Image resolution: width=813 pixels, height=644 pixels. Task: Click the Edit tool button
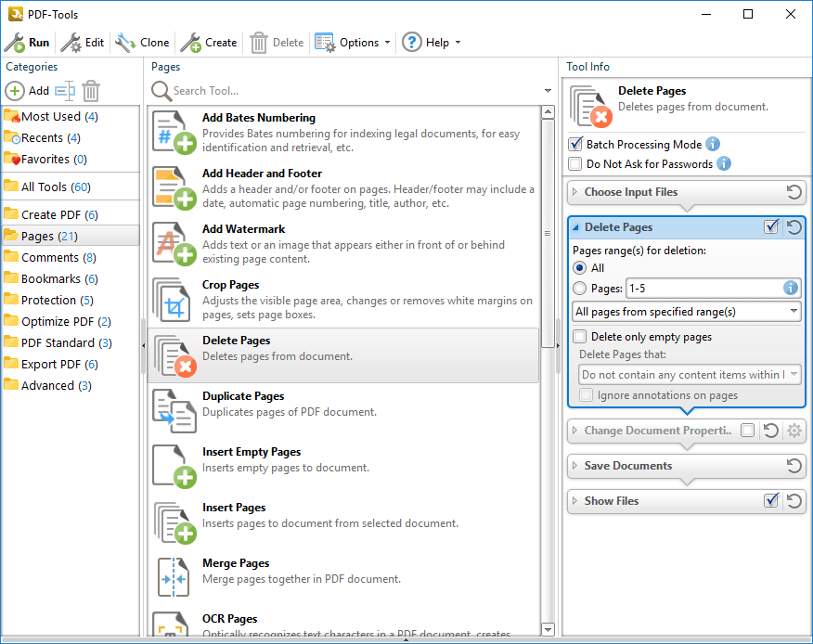pos(83,43)
